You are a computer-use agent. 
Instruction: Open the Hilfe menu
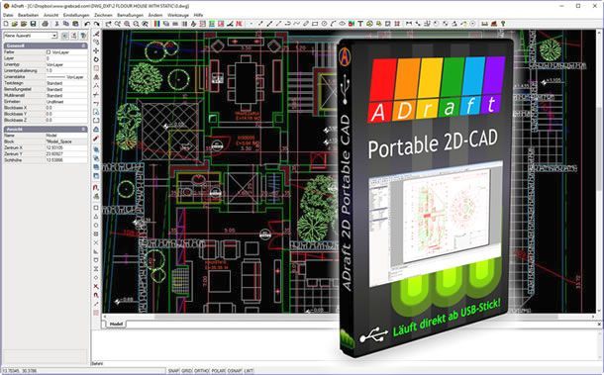(198, 15)
